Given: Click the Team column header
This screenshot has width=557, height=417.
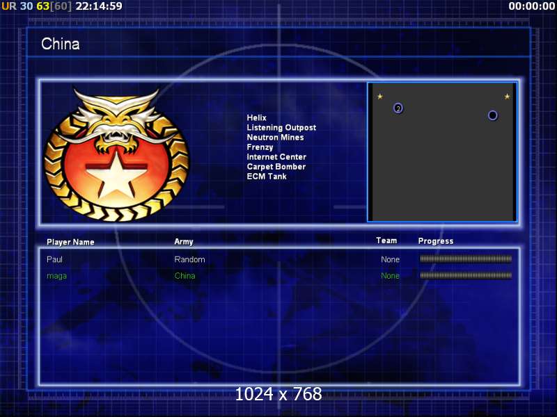Looking at the screenshot, I should point(386,240).
